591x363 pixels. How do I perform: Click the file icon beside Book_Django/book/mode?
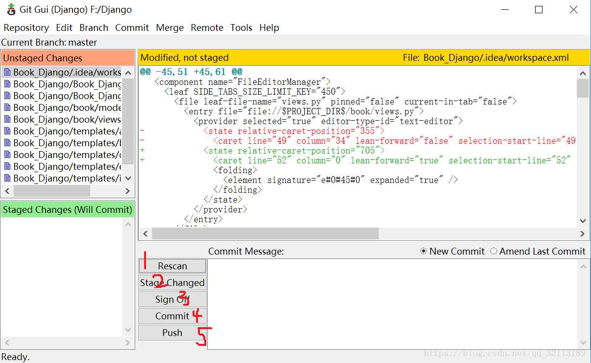pyautogui.click(x=7, y=107)
